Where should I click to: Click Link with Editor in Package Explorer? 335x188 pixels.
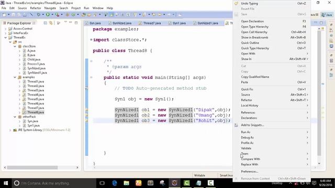51,23
